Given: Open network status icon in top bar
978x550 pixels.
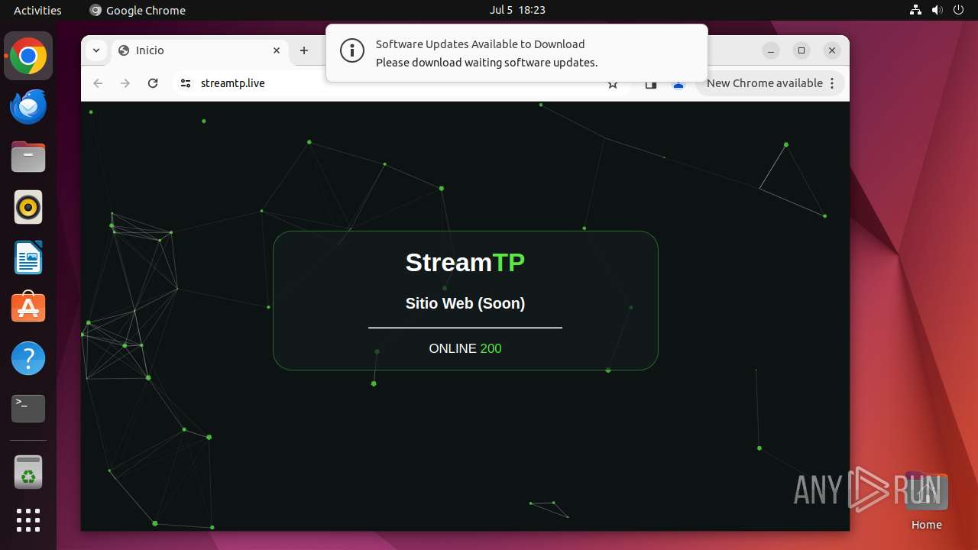Looking at the screenshot, I should [x=916, y=10].
